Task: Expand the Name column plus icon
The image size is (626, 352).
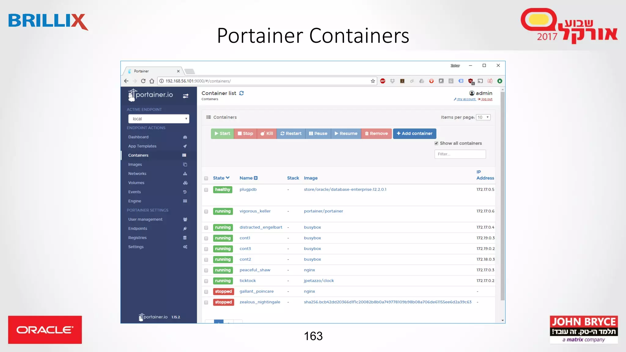Action: (x=256, y=178)
